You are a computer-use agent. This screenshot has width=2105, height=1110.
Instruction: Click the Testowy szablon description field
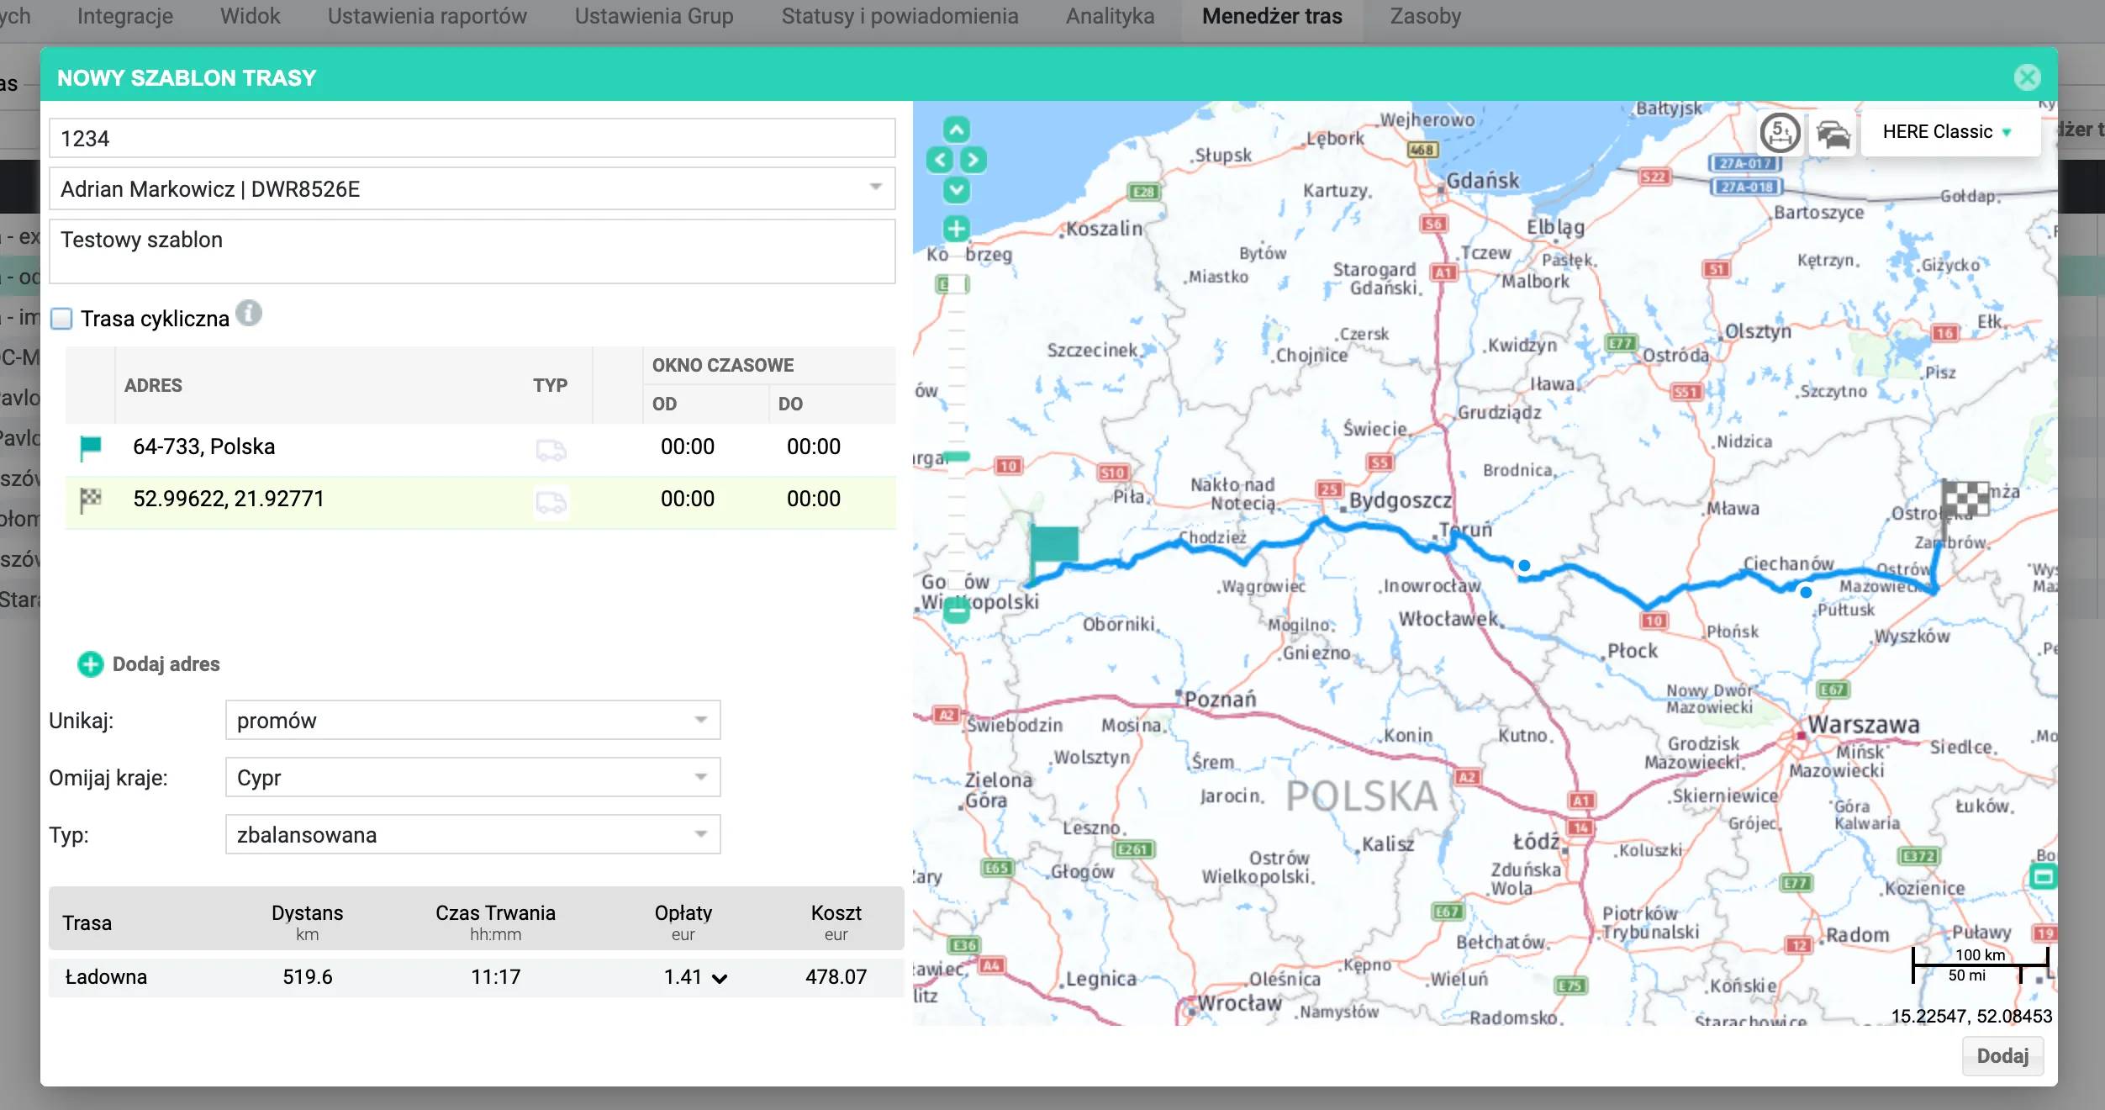click(472, 251)
